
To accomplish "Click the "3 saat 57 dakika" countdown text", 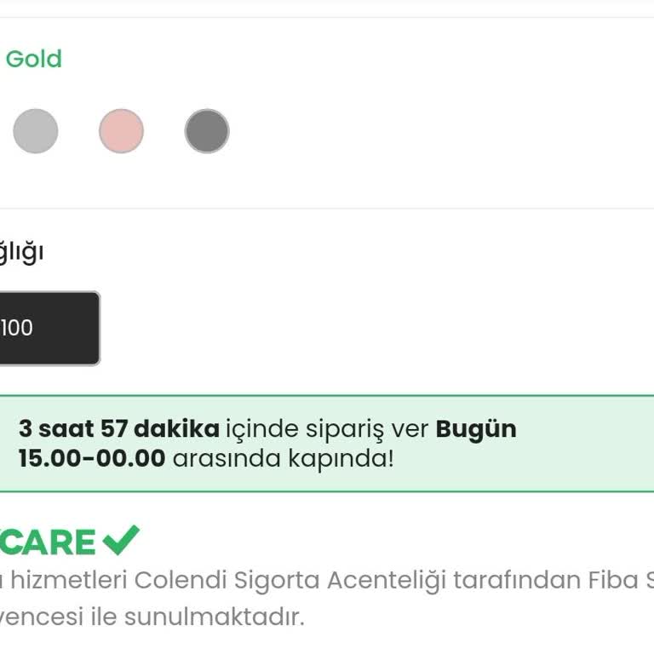I will click(118, 428).
